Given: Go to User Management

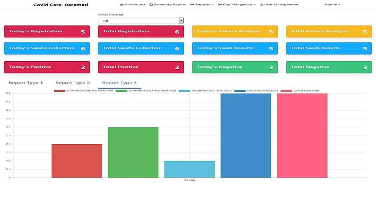Looking at the screenshot, I should (x=279, y=5).
